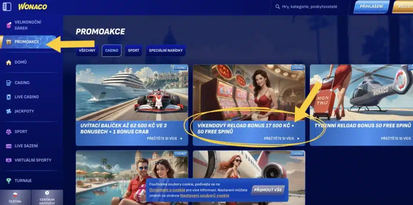Screen dimensions: 413x205
Task: Expand weekend reload bonus Přečtěte si více
Action: 282,138
